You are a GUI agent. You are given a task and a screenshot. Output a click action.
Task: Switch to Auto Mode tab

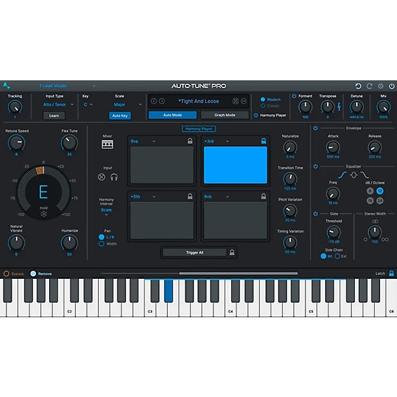point(172,115)
